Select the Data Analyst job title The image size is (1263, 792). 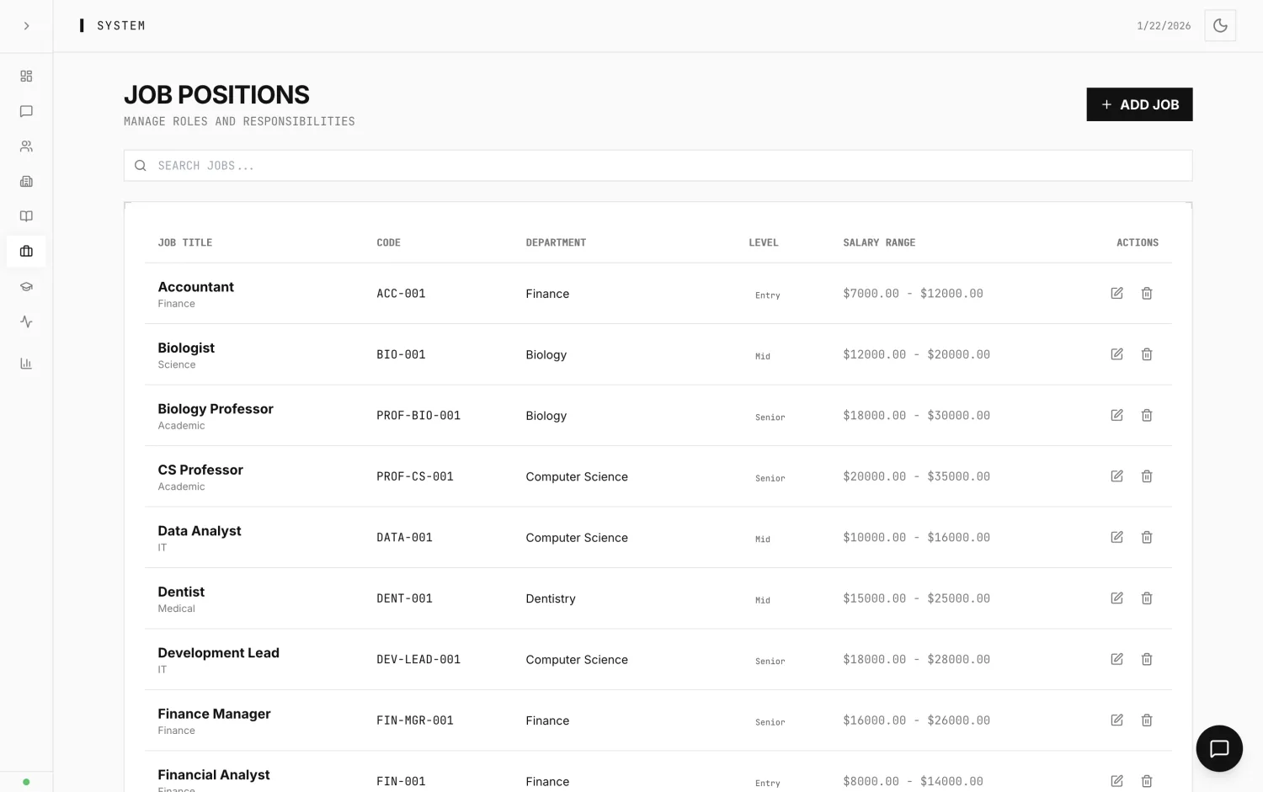(x=200, y=531)
